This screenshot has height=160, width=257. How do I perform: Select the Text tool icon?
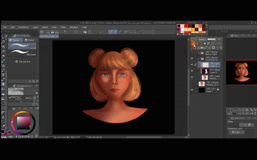[3, 117]
